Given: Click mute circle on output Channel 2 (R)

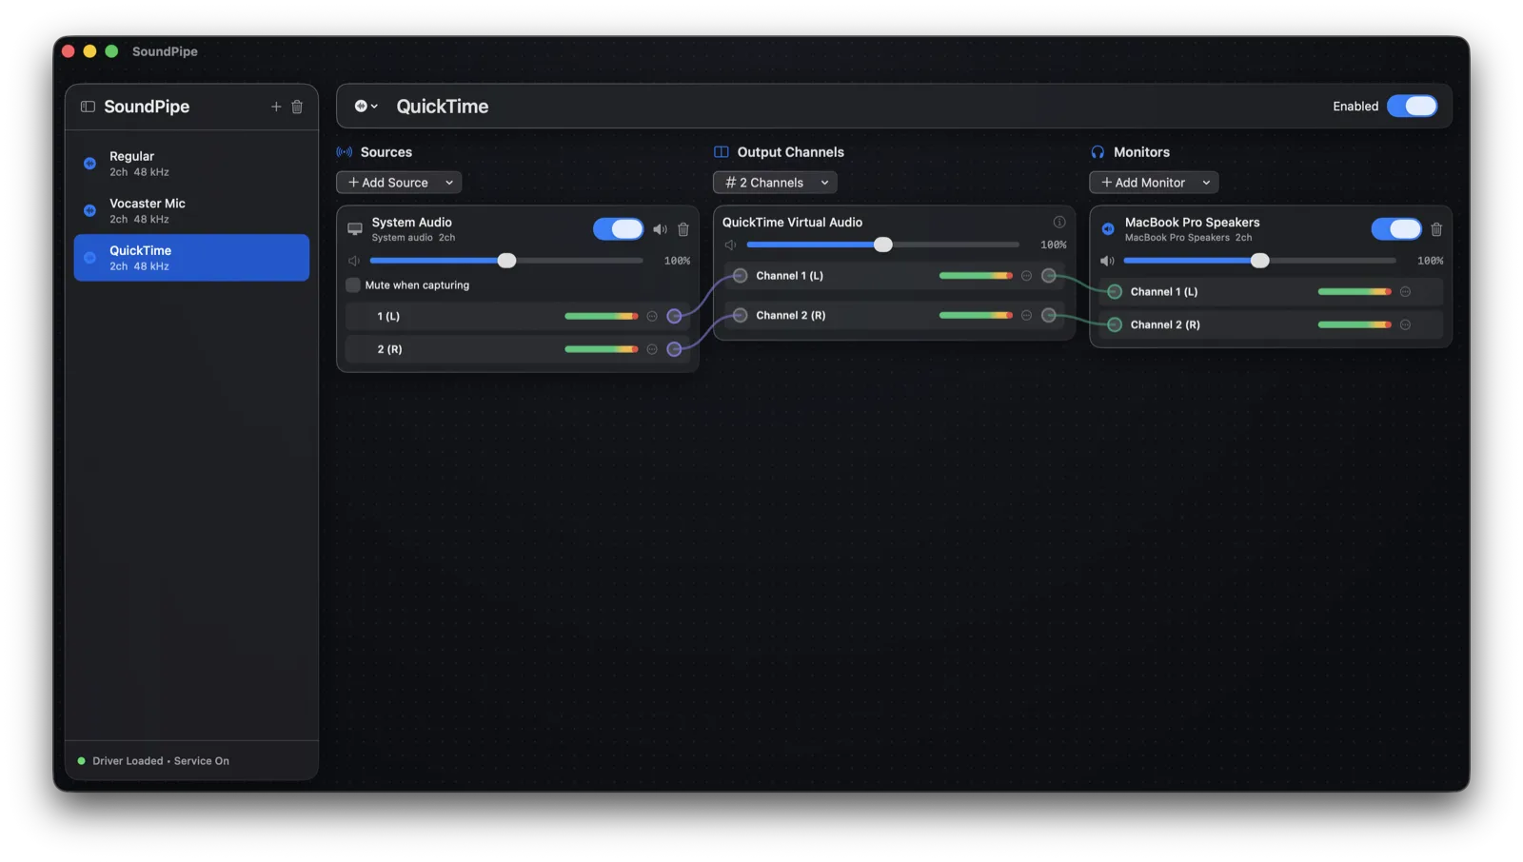Looking at the screenshot, I should [1026, 315].
